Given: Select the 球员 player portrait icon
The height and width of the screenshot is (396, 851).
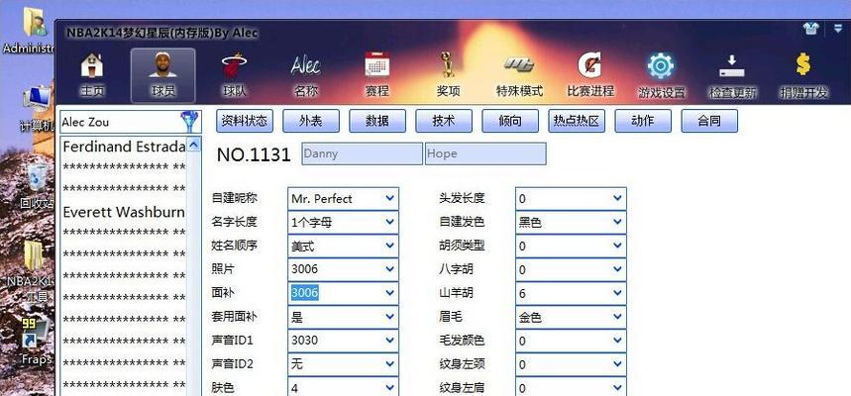Looking at the screenshot, I should pyautogui.click(x=163, y=75).
